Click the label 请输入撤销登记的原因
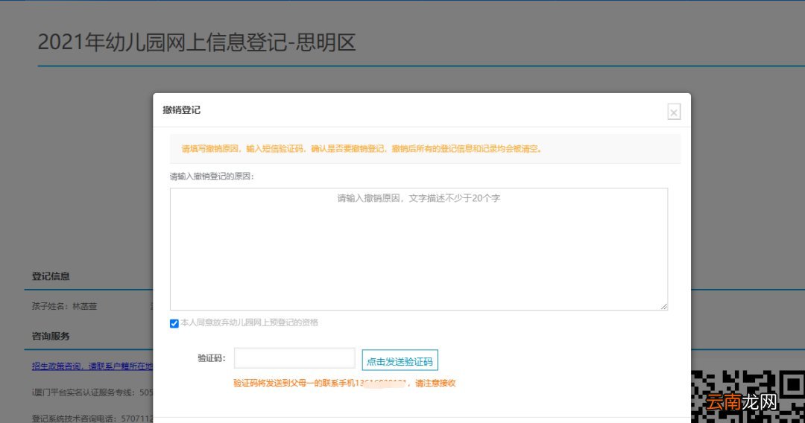The image size is (805, 423). [x=212, y=176]
